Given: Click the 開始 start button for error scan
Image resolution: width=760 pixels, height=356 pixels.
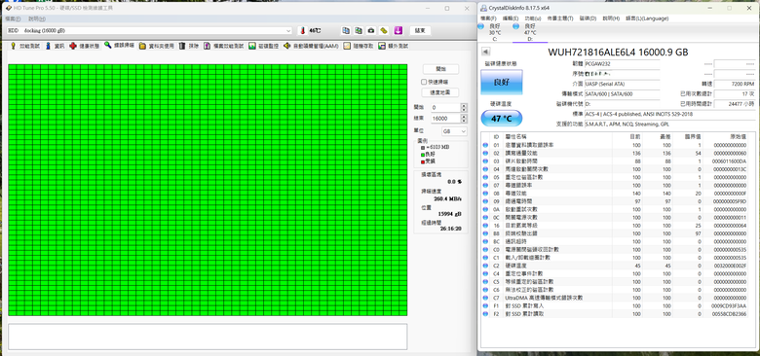Looking at the screenshot, I should [x=440, y=69].
